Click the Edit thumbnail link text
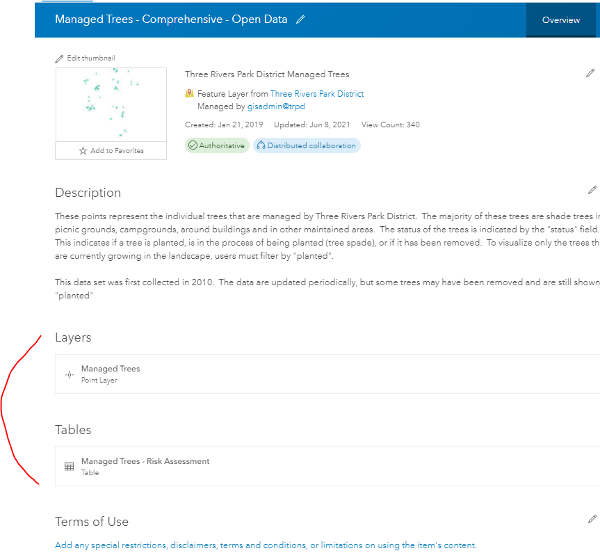The image size is (600, 560). [x=91, y=58]
